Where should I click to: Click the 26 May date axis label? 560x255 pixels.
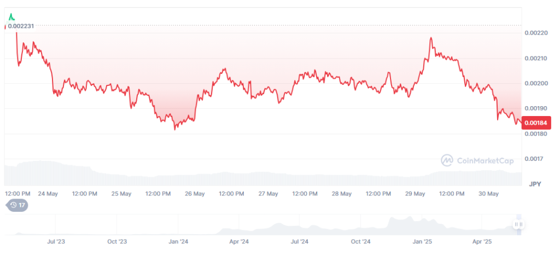(x=195, y=194)
